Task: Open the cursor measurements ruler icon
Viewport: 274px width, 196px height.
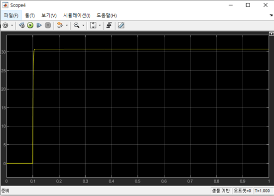Action: [121, 25]
